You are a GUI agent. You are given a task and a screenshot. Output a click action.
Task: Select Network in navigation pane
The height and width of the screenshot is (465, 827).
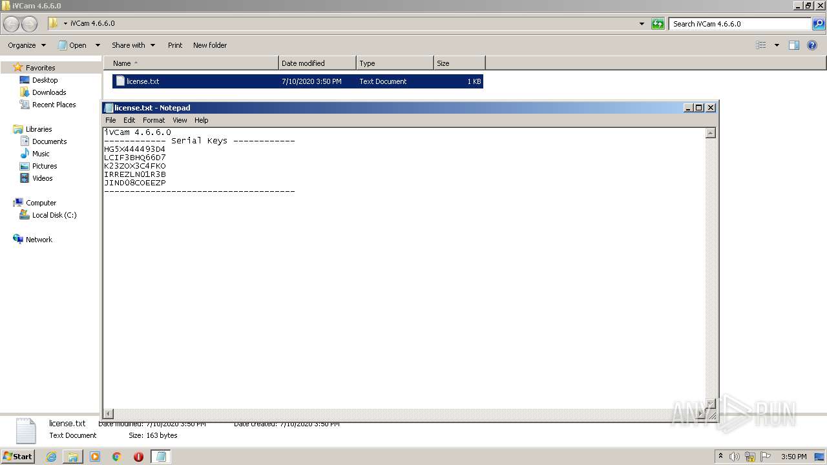[39, 240]
